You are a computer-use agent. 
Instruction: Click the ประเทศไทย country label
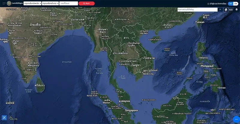[x=120, y=53]
